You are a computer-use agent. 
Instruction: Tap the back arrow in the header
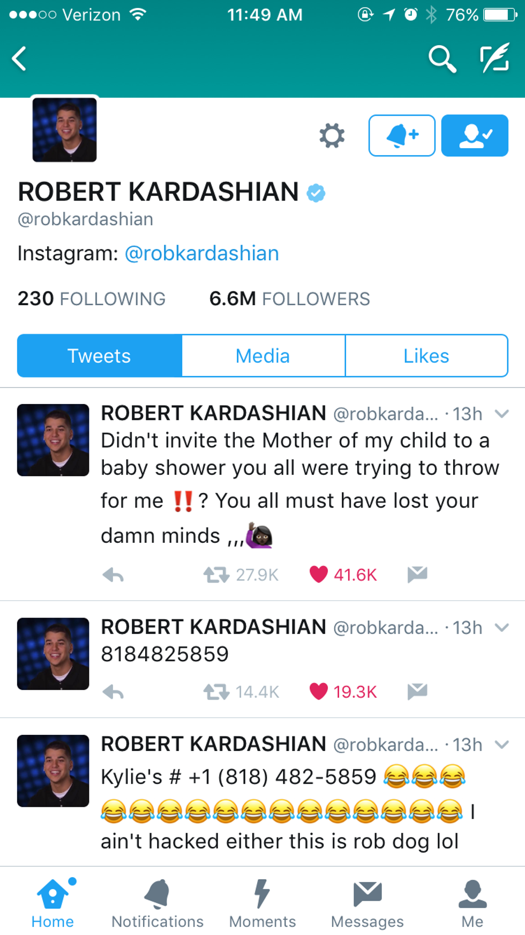(20, 58)
